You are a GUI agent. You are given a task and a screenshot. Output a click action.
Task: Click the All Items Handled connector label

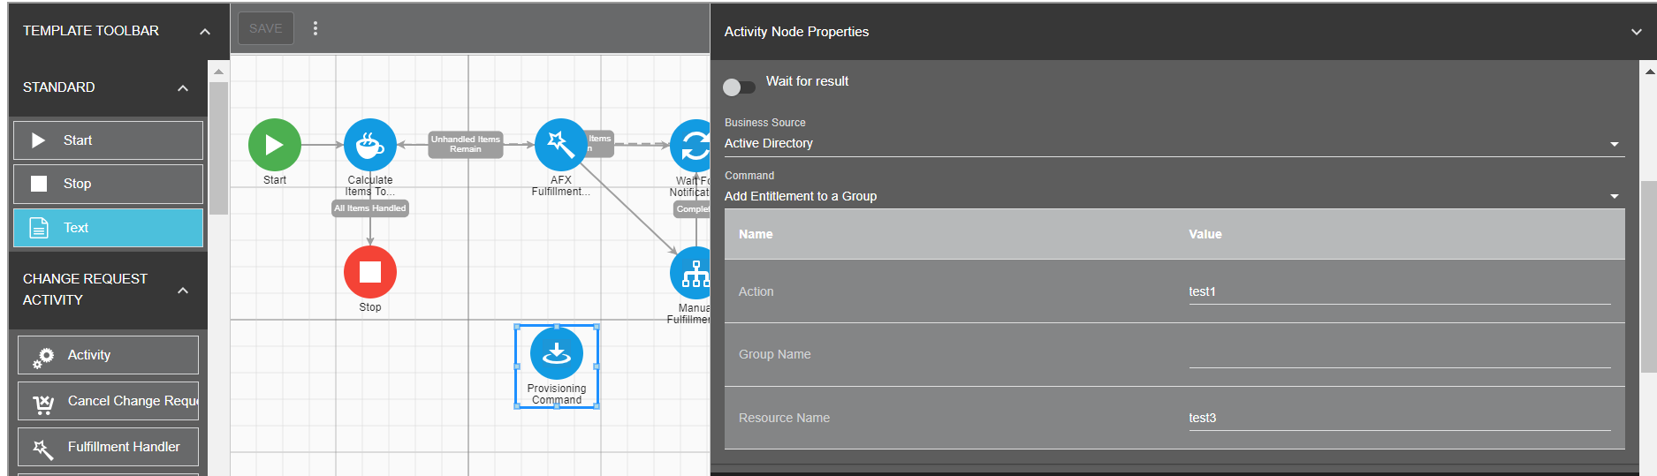pos(370,208)
